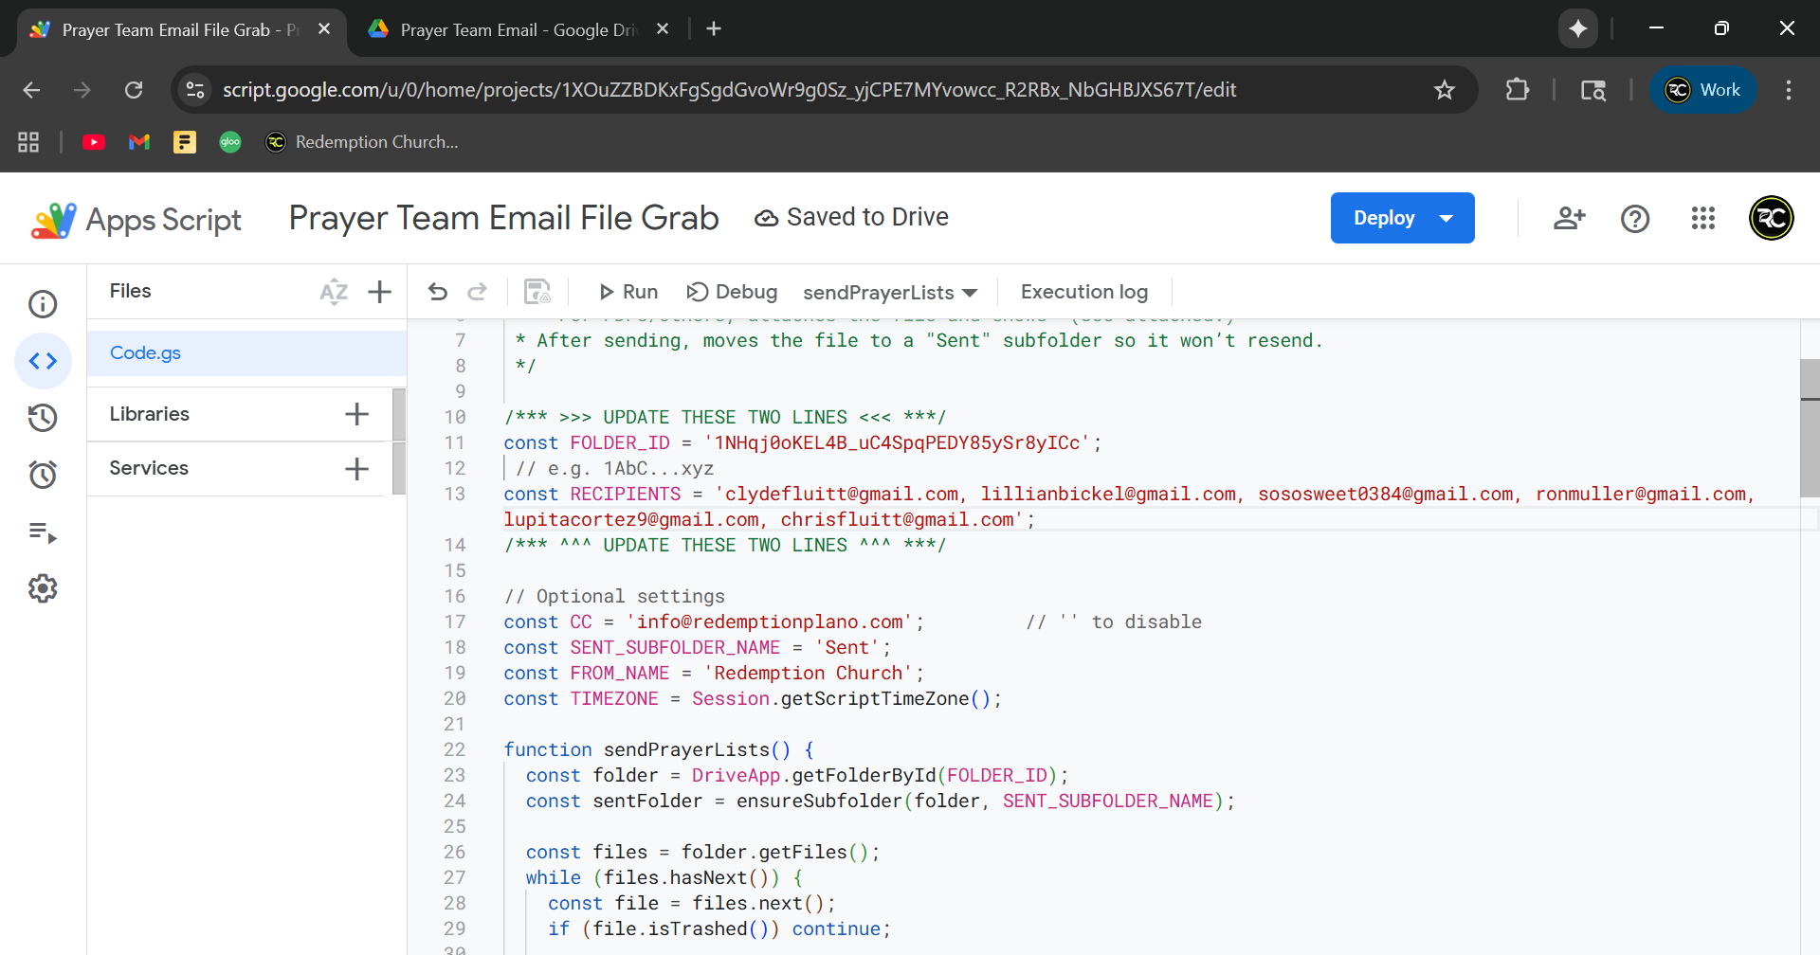Open the Overview info icon in sidebar
This screenshot has height=955, width=1820.
coord(43,304)
